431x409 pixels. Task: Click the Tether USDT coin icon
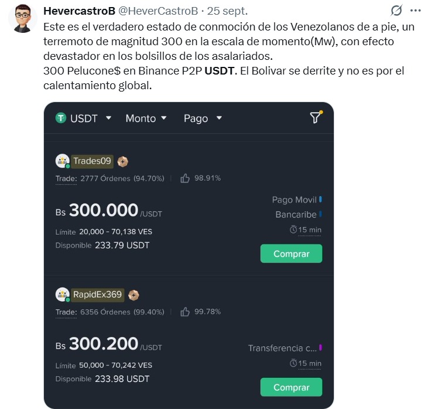pos(61,118)
